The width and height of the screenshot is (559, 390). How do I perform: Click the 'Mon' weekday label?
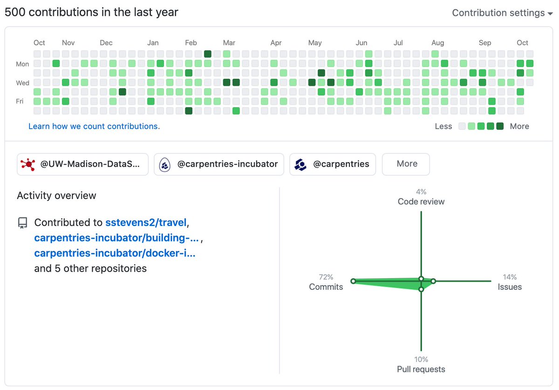[x=22, y=64]
